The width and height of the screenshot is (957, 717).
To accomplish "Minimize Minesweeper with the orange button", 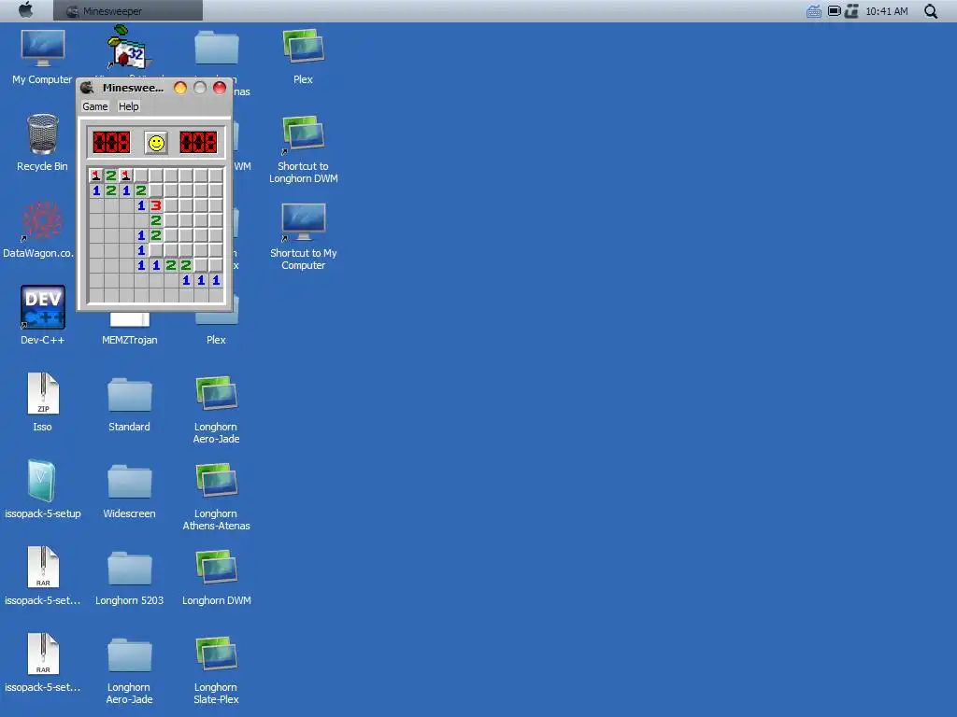I will [180, 88].
